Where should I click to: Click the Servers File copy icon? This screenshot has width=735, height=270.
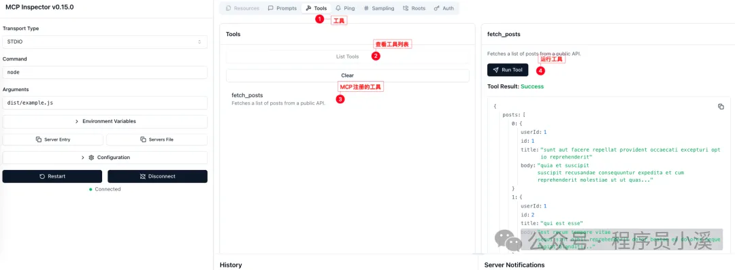tap(144, 139)
